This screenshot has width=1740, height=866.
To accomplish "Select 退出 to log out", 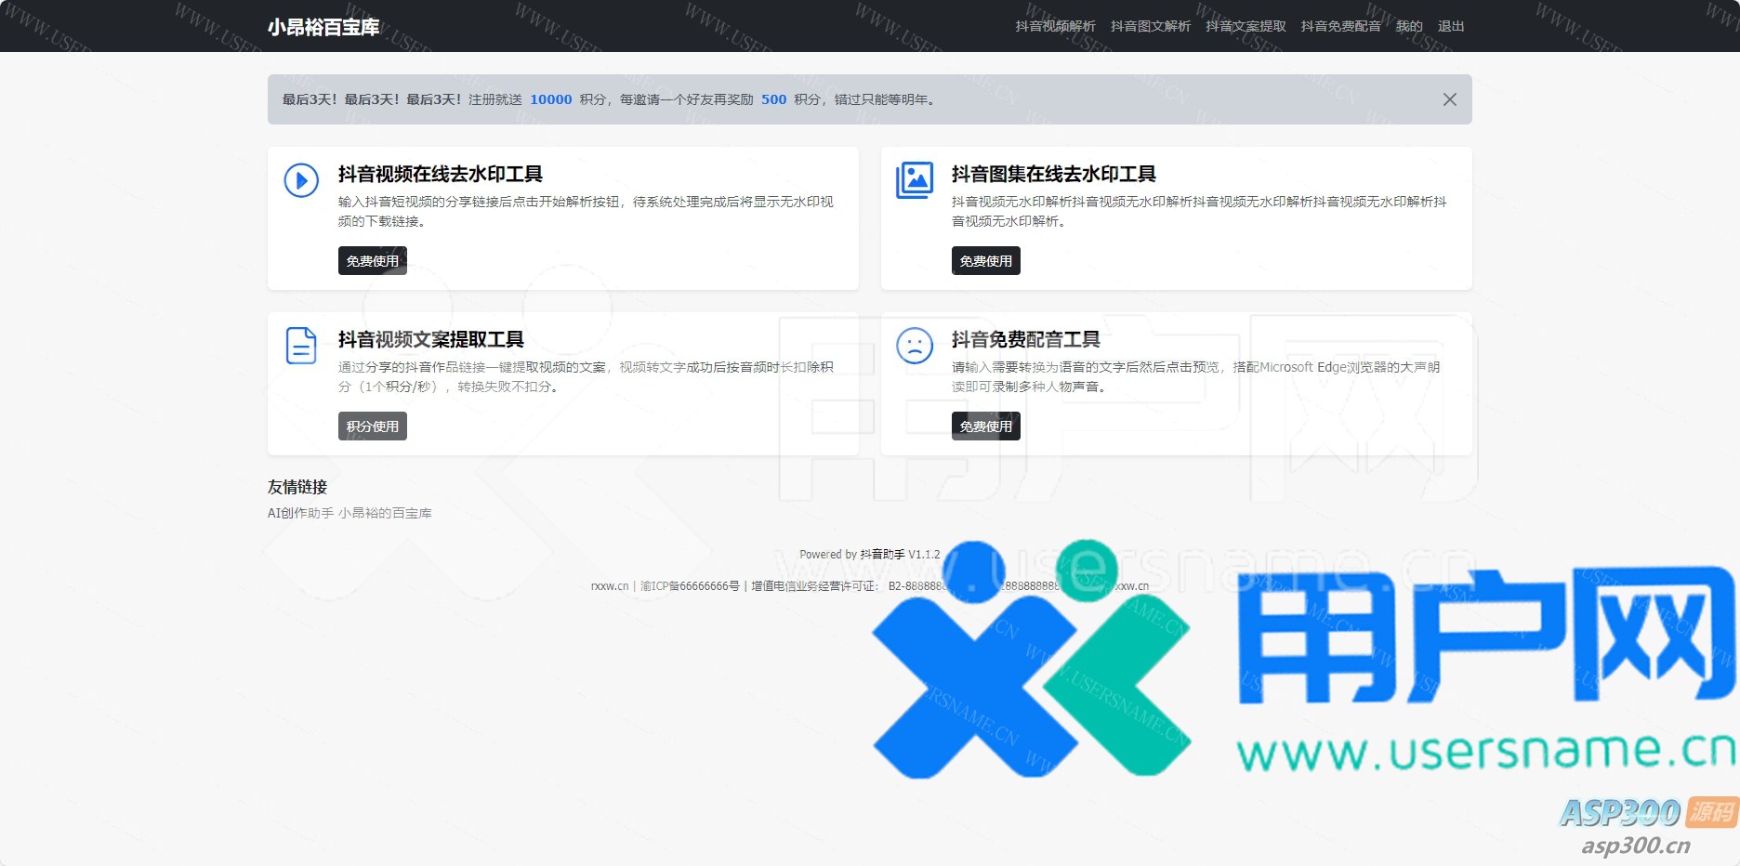I will [1451, 26].
